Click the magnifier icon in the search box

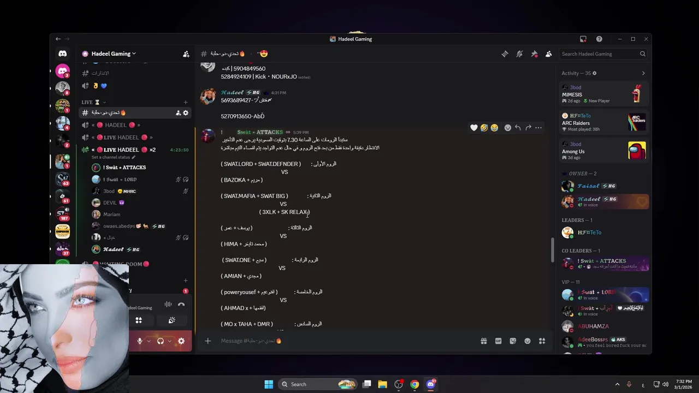643,53
